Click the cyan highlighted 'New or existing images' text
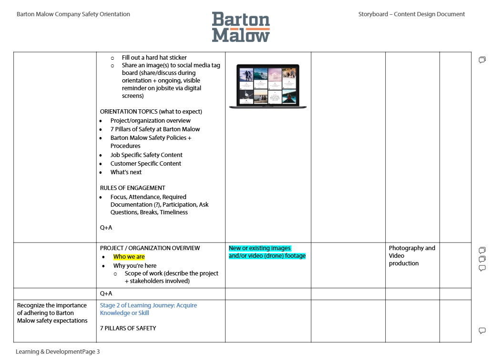Image resolution: width=492 pixels, height=358 pixels. pyautogui.click(x=260, y=248)
